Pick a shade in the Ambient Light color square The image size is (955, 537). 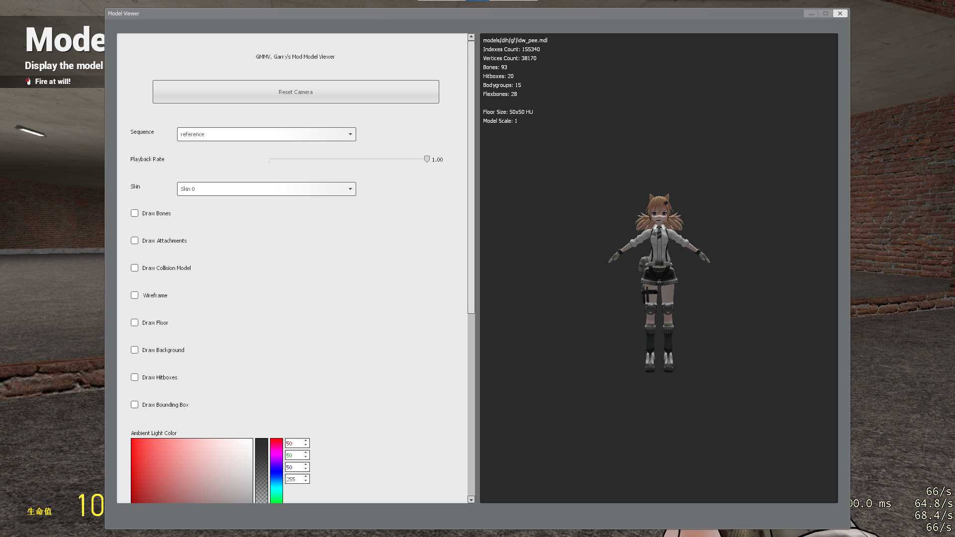[x=192, y=470]
